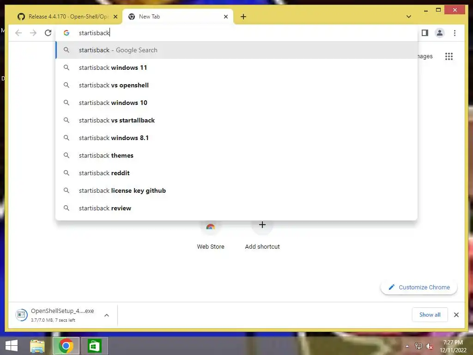Choose suggestion startisback review
Screen dimensions: 473x355
[237, 208]
